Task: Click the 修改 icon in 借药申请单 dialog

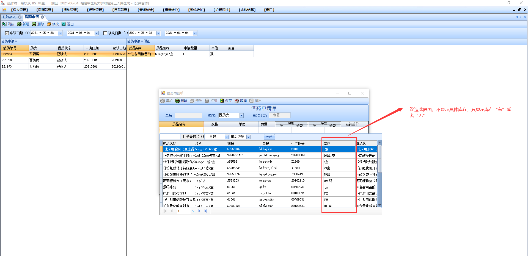Action: [x=192, y=101]
